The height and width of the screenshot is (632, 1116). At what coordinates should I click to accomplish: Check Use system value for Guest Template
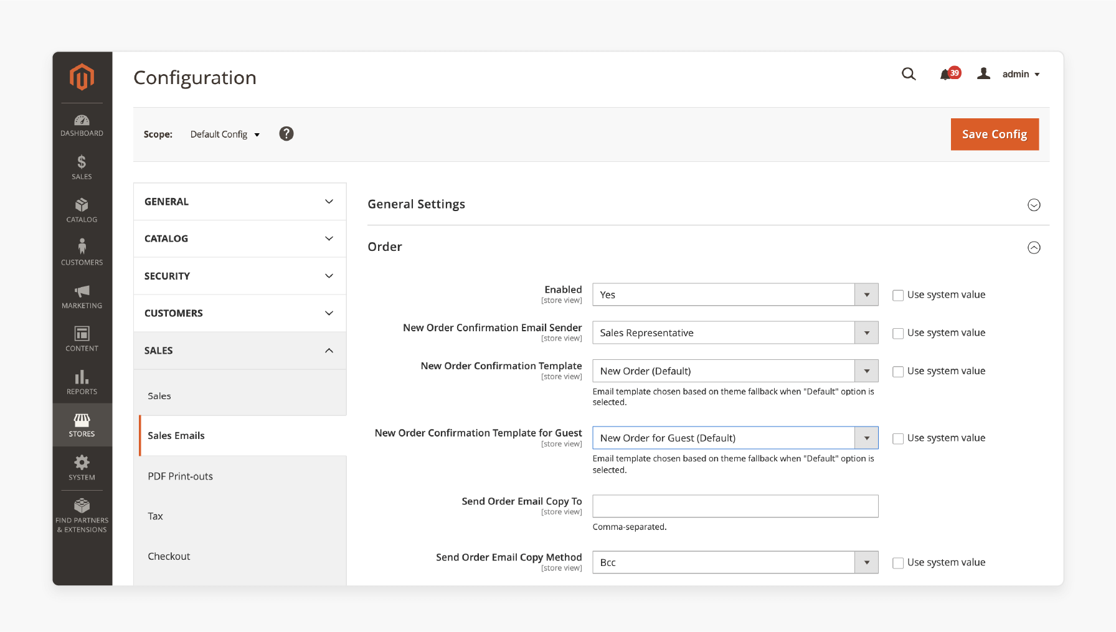pyautogui.click(x=898, y=438)
